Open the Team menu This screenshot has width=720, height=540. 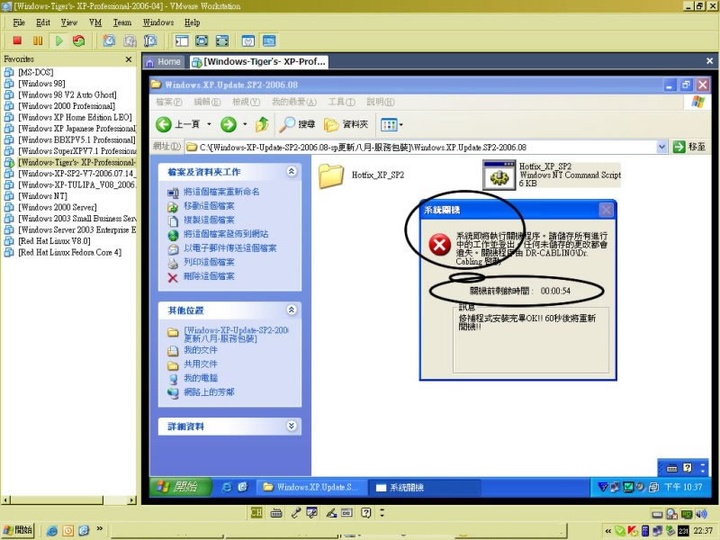click(122, 22)
